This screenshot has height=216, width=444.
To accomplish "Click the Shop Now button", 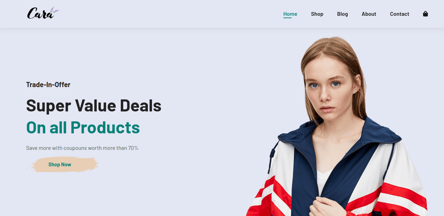I will [60, 165].
